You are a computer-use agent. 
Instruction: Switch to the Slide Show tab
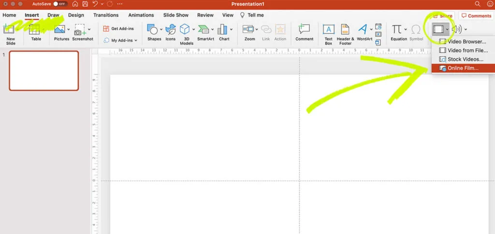[x=175, y=15]
